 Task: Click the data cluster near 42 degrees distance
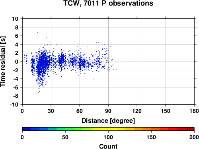[x=62, y=59]
